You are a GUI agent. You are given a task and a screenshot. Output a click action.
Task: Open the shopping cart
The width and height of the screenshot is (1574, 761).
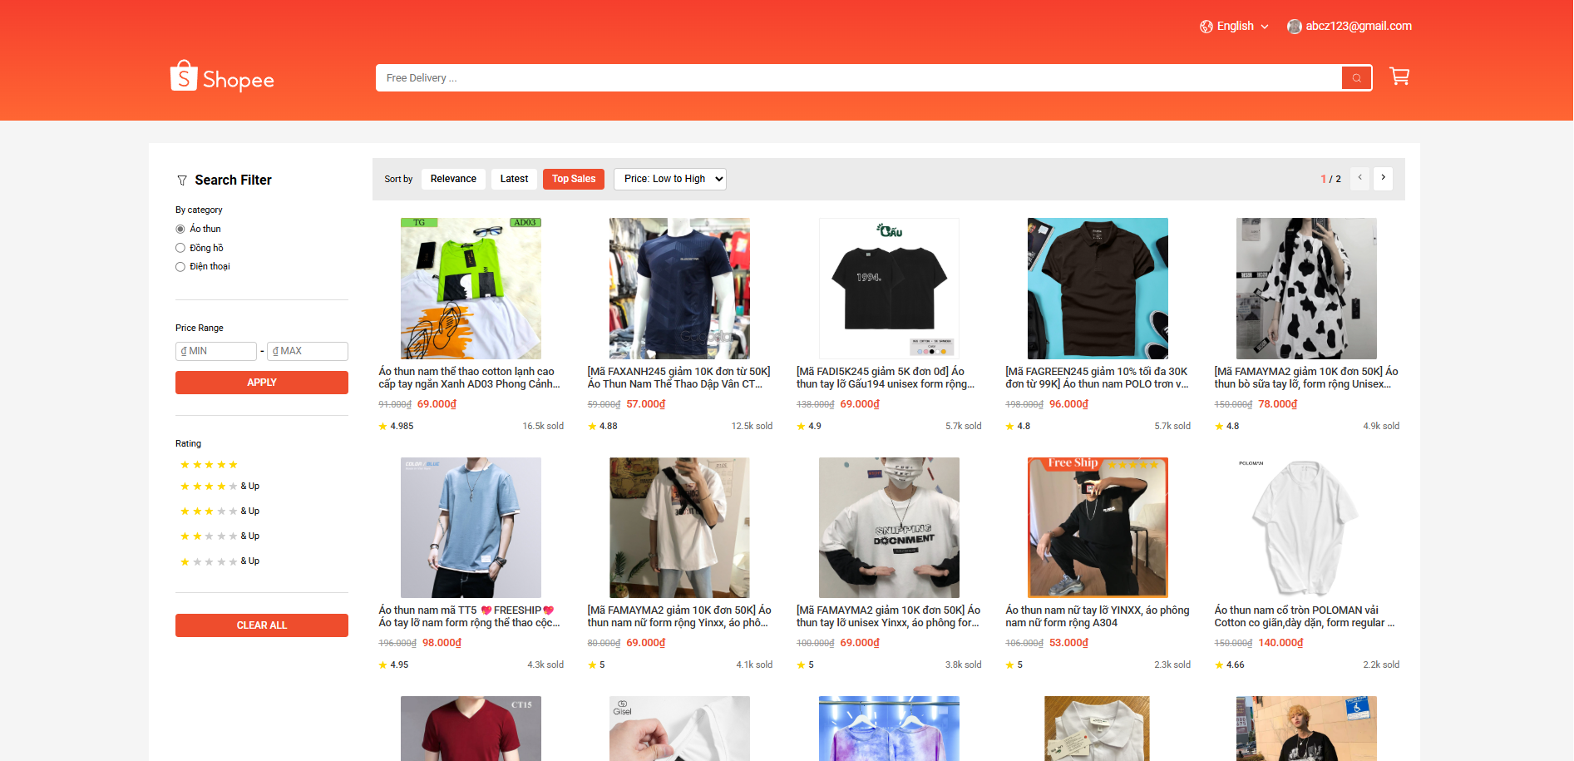(1399, 77)
